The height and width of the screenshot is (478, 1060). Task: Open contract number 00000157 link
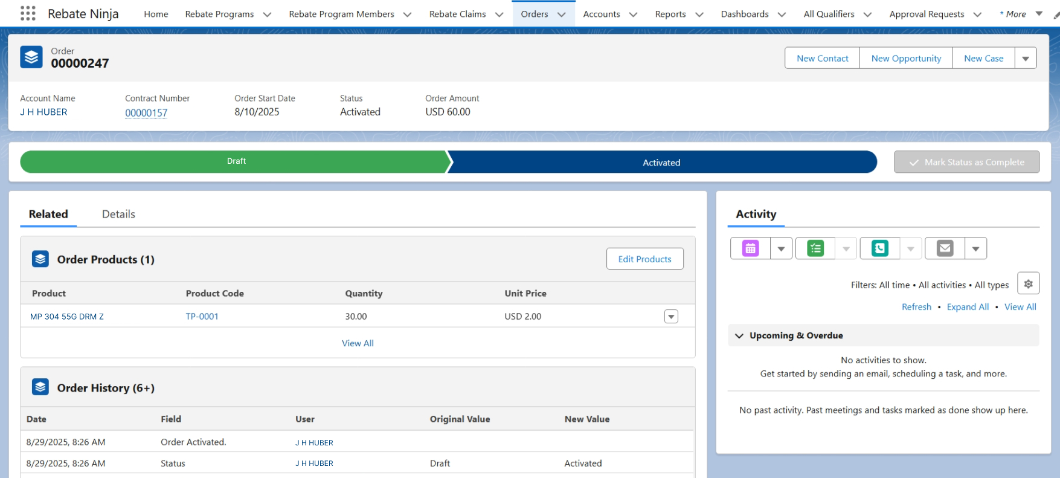(146, 113)
